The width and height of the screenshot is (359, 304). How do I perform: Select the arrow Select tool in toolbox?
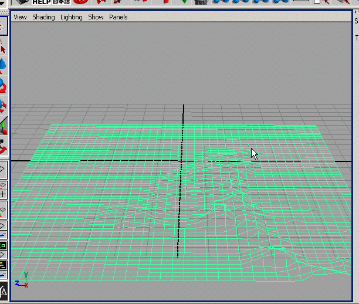pyautogui.click(x=3, y=25)
